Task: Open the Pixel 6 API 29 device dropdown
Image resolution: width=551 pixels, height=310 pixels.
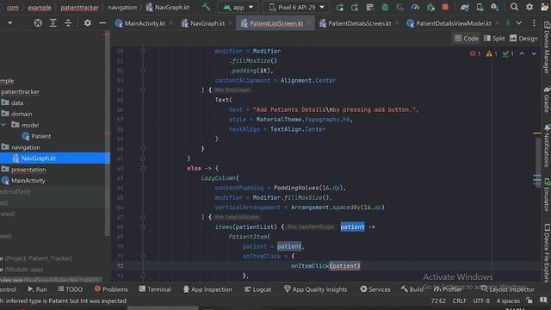Action: (296, 7)
